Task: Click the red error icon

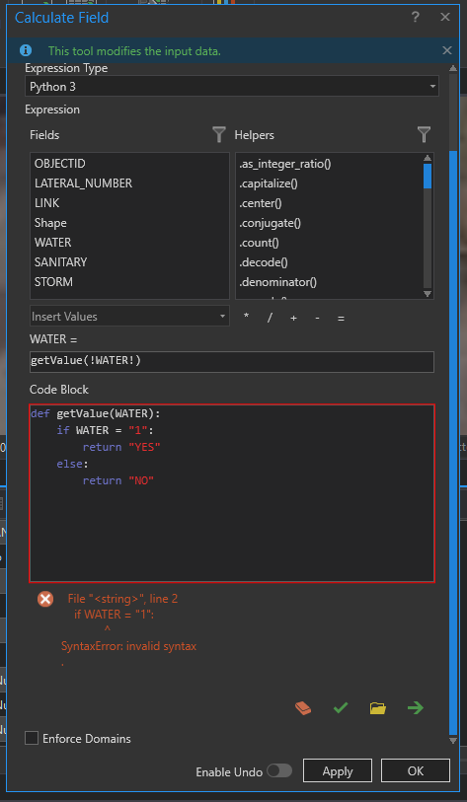Action: coord(45,599)
